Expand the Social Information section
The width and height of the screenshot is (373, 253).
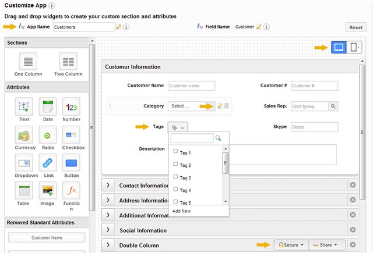click(109, 230)
